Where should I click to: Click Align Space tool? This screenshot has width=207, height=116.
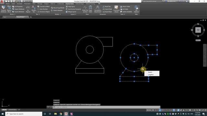tap(71, 6)
